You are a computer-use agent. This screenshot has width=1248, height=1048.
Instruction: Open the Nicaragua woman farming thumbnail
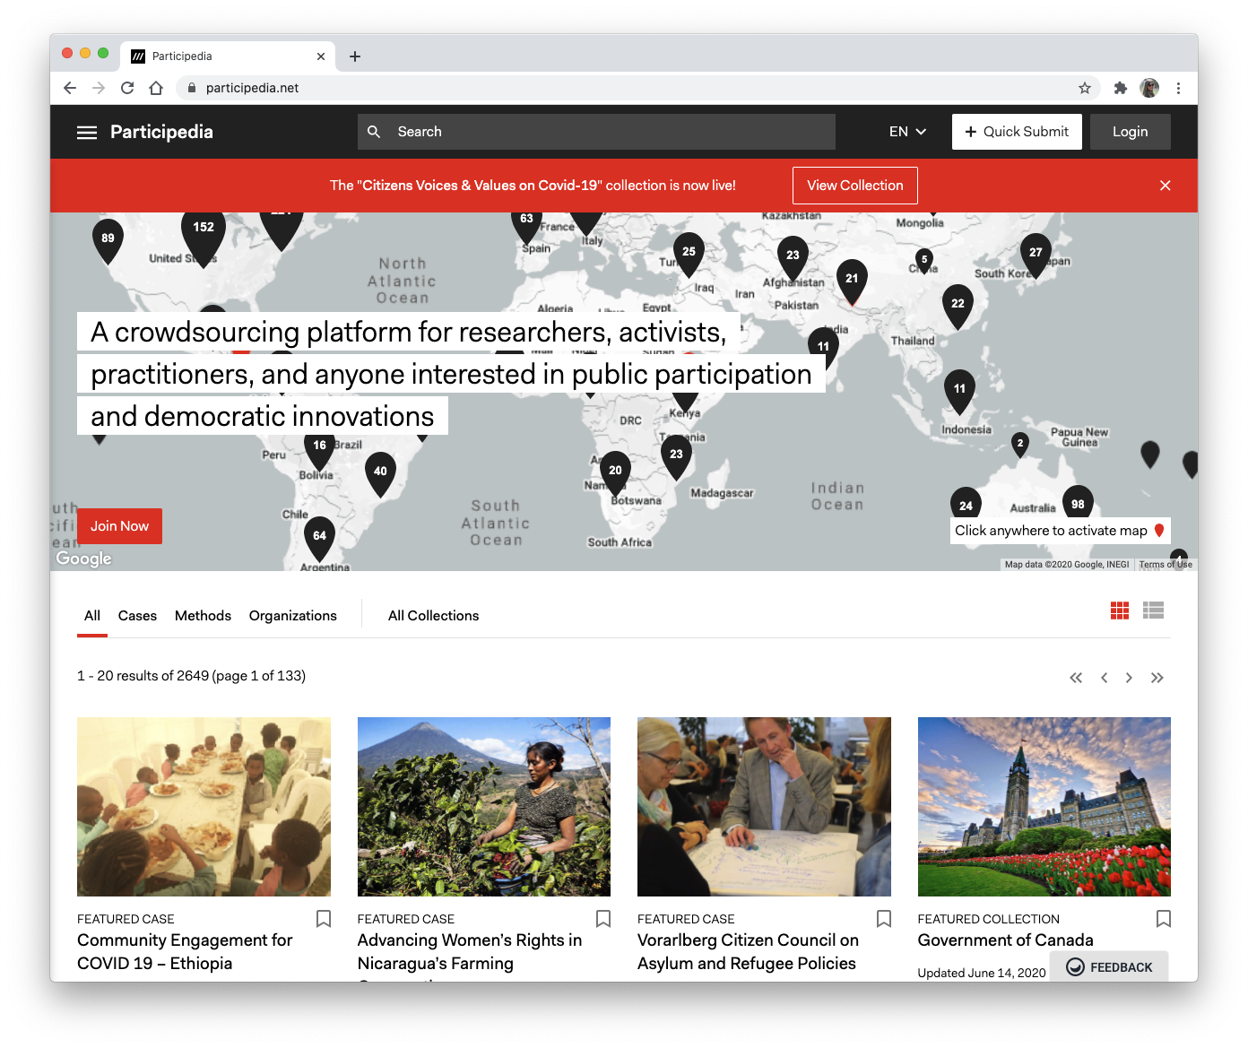(484, 807)
